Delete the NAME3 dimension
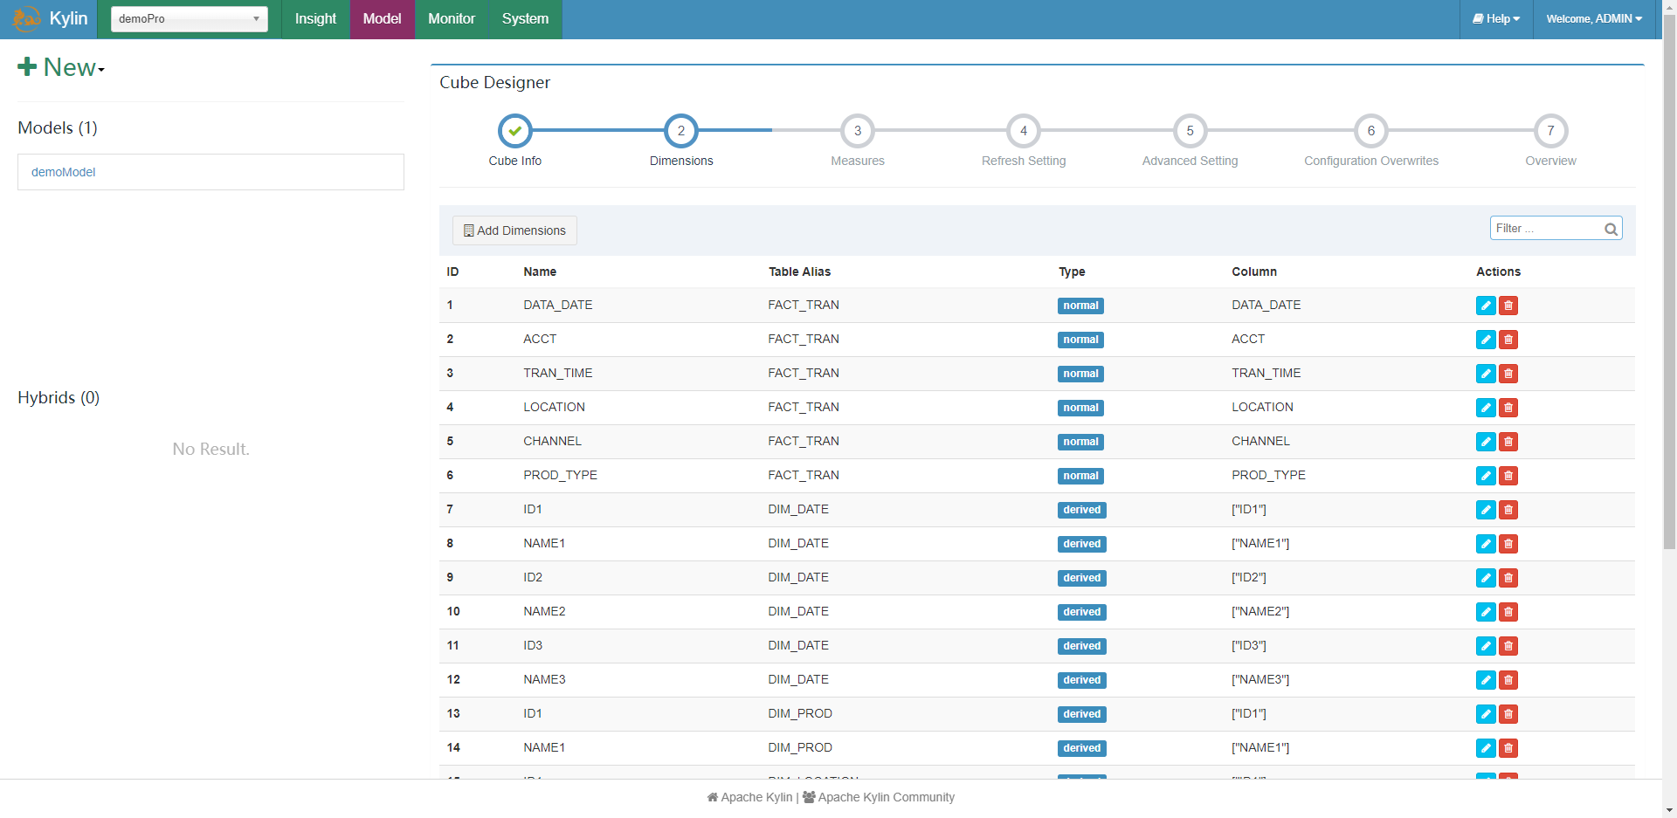1677x818 pixels. tap(1508, 680)
